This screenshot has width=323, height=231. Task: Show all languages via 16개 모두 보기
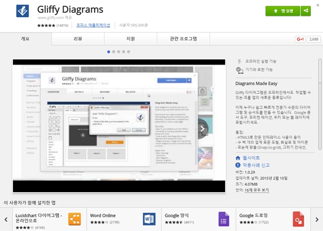pos(256,190)
